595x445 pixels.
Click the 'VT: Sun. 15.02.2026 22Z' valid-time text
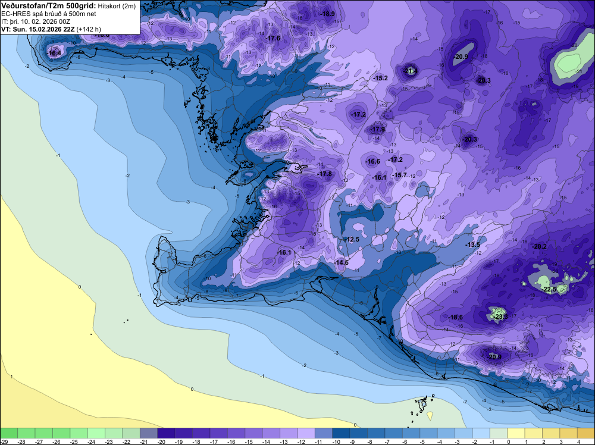pyautogui.click(x=38, y=29)
